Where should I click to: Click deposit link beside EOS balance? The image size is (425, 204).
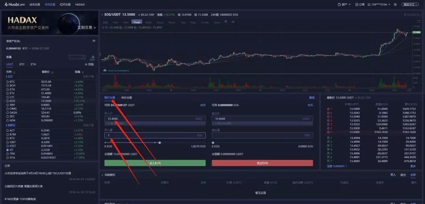point(310,105)
